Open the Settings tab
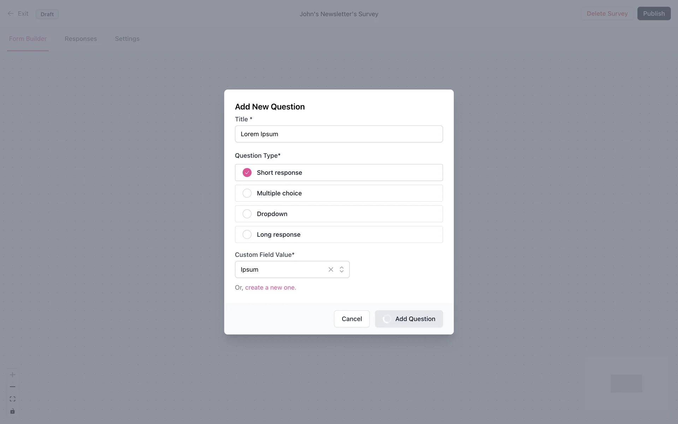The width and height of the screenshot is (678, 424). click(x=127, y=39)
